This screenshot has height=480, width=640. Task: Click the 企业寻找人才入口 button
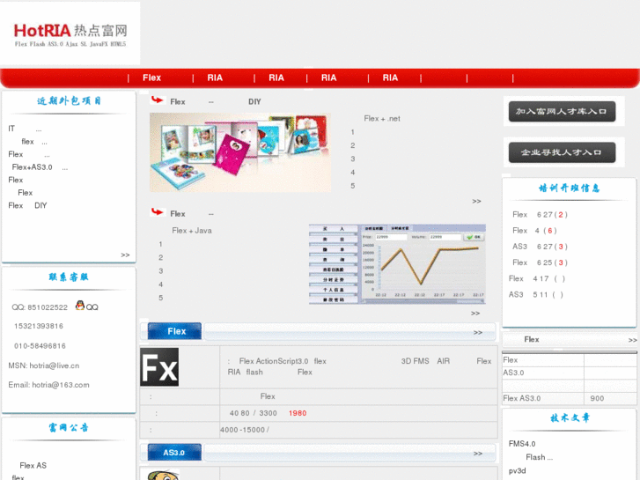click(x=562, y=152)
